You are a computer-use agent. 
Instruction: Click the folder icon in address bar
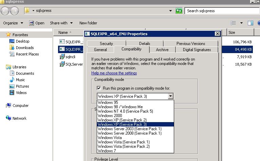[x=27, y=10]
